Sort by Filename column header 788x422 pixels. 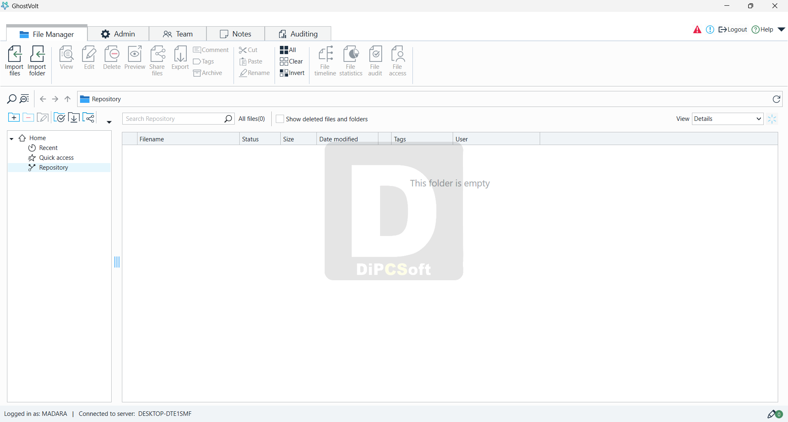coord(188,139)
